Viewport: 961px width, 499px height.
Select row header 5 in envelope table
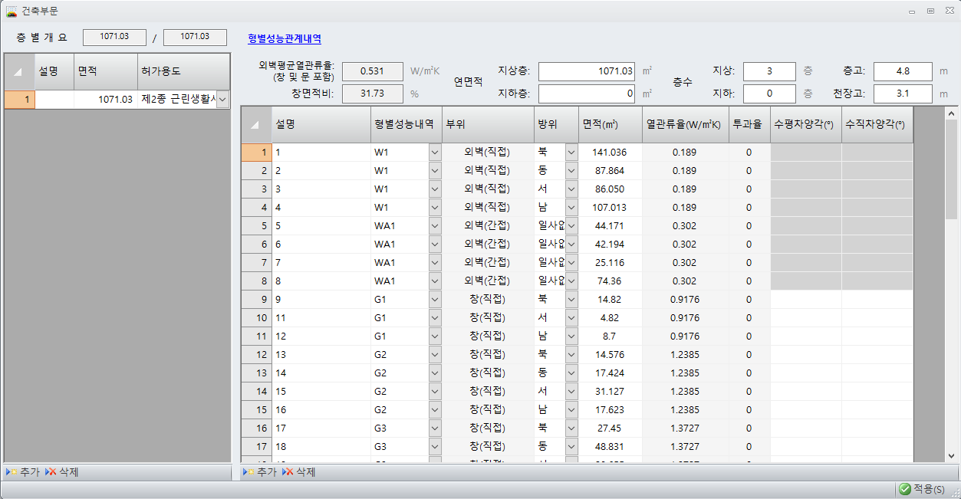click(256, 226)
